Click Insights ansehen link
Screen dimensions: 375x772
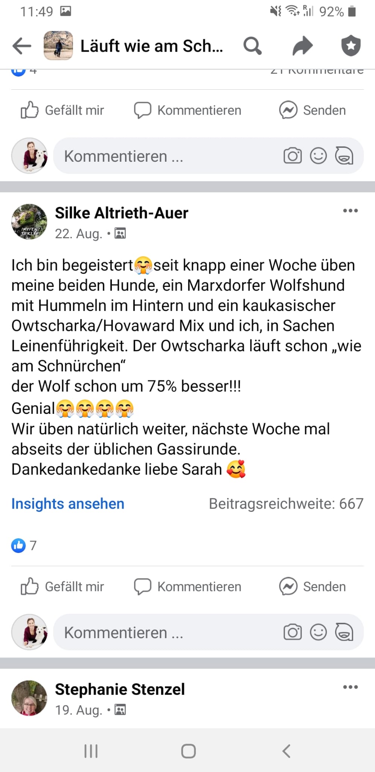(x=68, y=504)
